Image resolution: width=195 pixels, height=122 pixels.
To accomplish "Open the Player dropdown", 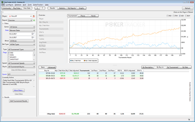I will click(x=20, y=16).
